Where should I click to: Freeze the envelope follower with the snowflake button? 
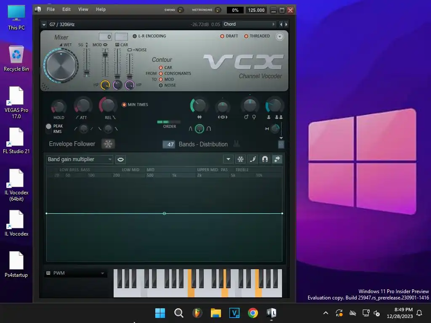coord(108,144)
